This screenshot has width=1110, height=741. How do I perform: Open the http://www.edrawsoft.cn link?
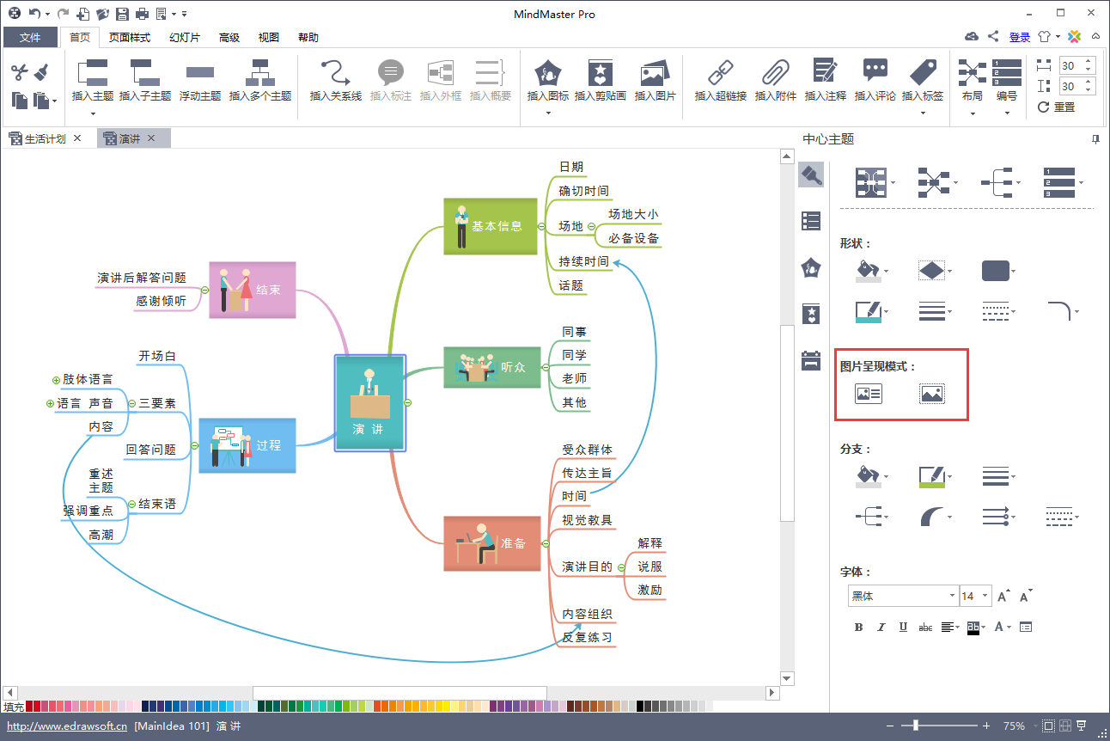[x=67, y=726]
